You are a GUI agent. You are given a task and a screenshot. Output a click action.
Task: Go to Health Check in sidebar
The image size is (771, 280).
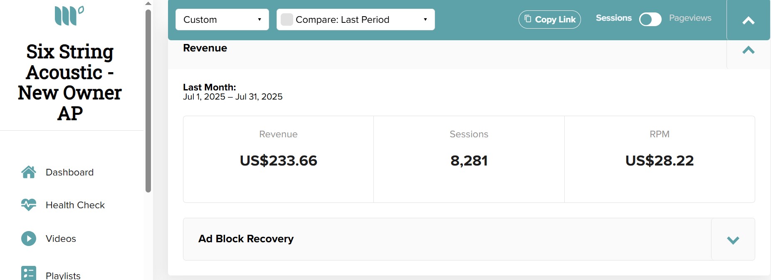click(x=75, y=205)
